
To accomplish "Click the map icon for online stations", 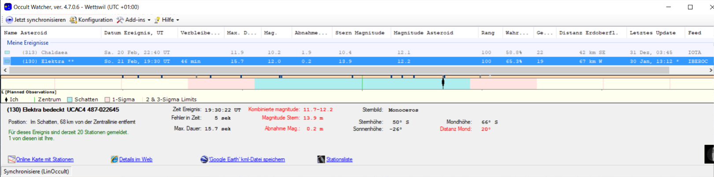I will 11,159.
